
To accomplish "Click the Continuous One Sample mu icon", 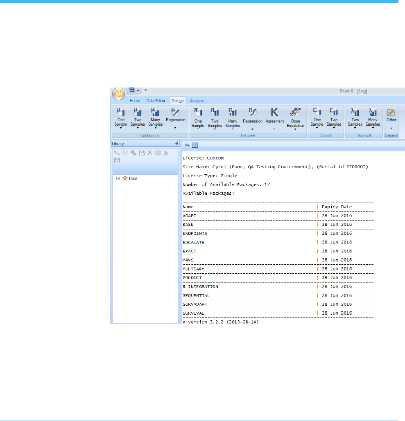I will coord(121,112).
